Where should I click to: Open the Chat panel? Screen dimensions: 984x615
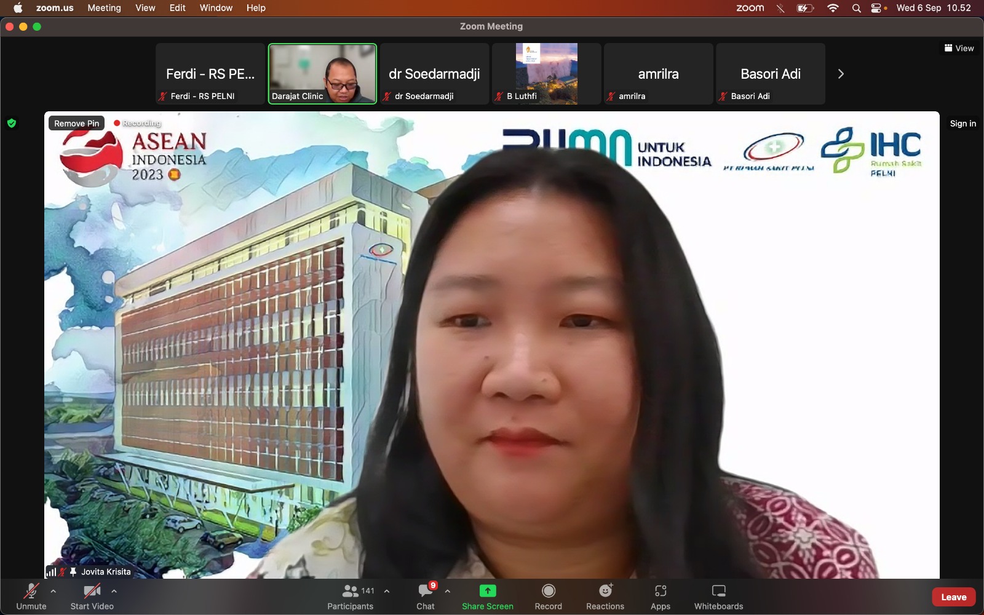[x=425, y=597]
